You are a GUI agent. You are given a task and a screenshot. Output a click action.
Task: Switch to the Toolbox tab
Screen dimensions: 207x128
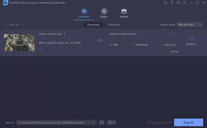(x=124, y=13)
